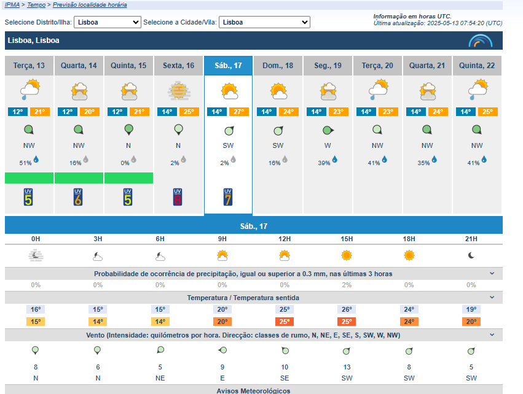Select the Quarta, 14 day tab
523x394 pixels.
(x=79, y=66)
